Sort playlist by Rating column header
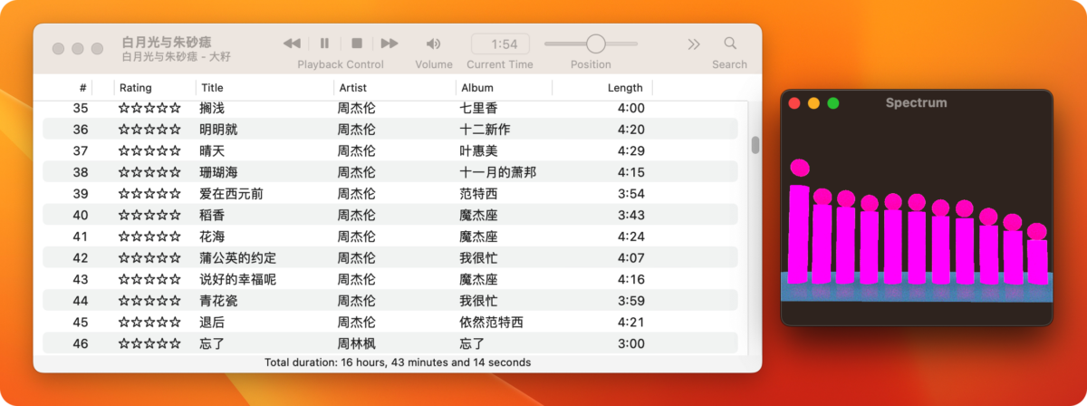 [x=135, y=88]
